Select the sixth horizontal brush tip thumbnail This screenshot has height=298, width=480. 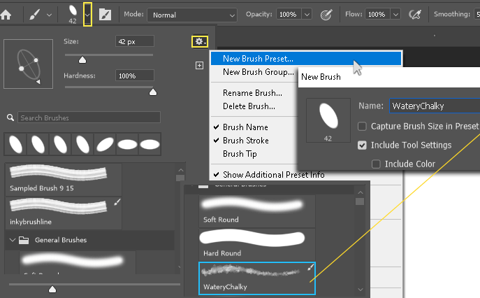pyautogui.click(x=127, y=144)
